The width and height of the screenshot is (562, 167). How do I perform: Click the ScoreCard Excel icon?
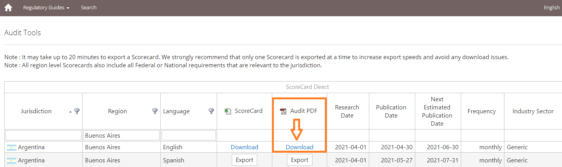coord(228,111)
